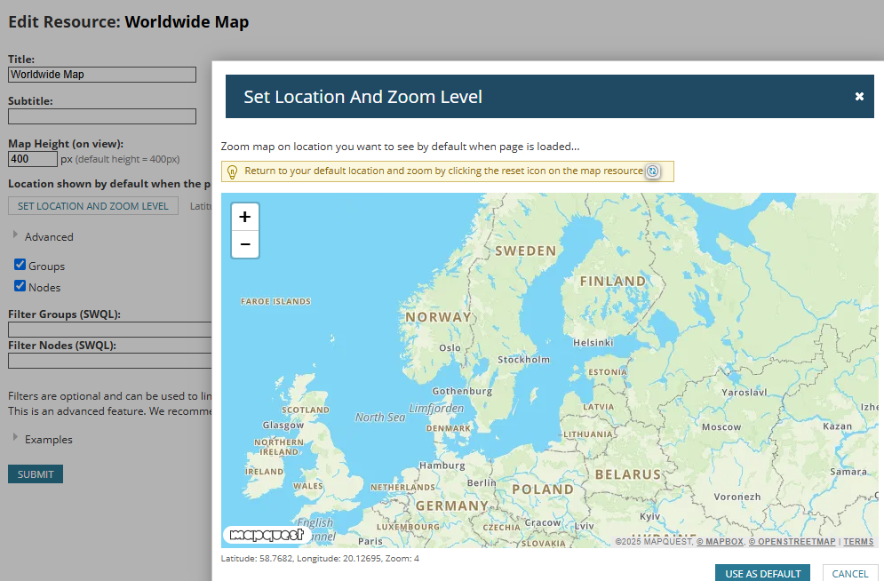Click Lviv on the map

pyautogui.click(x=584, y=526)
